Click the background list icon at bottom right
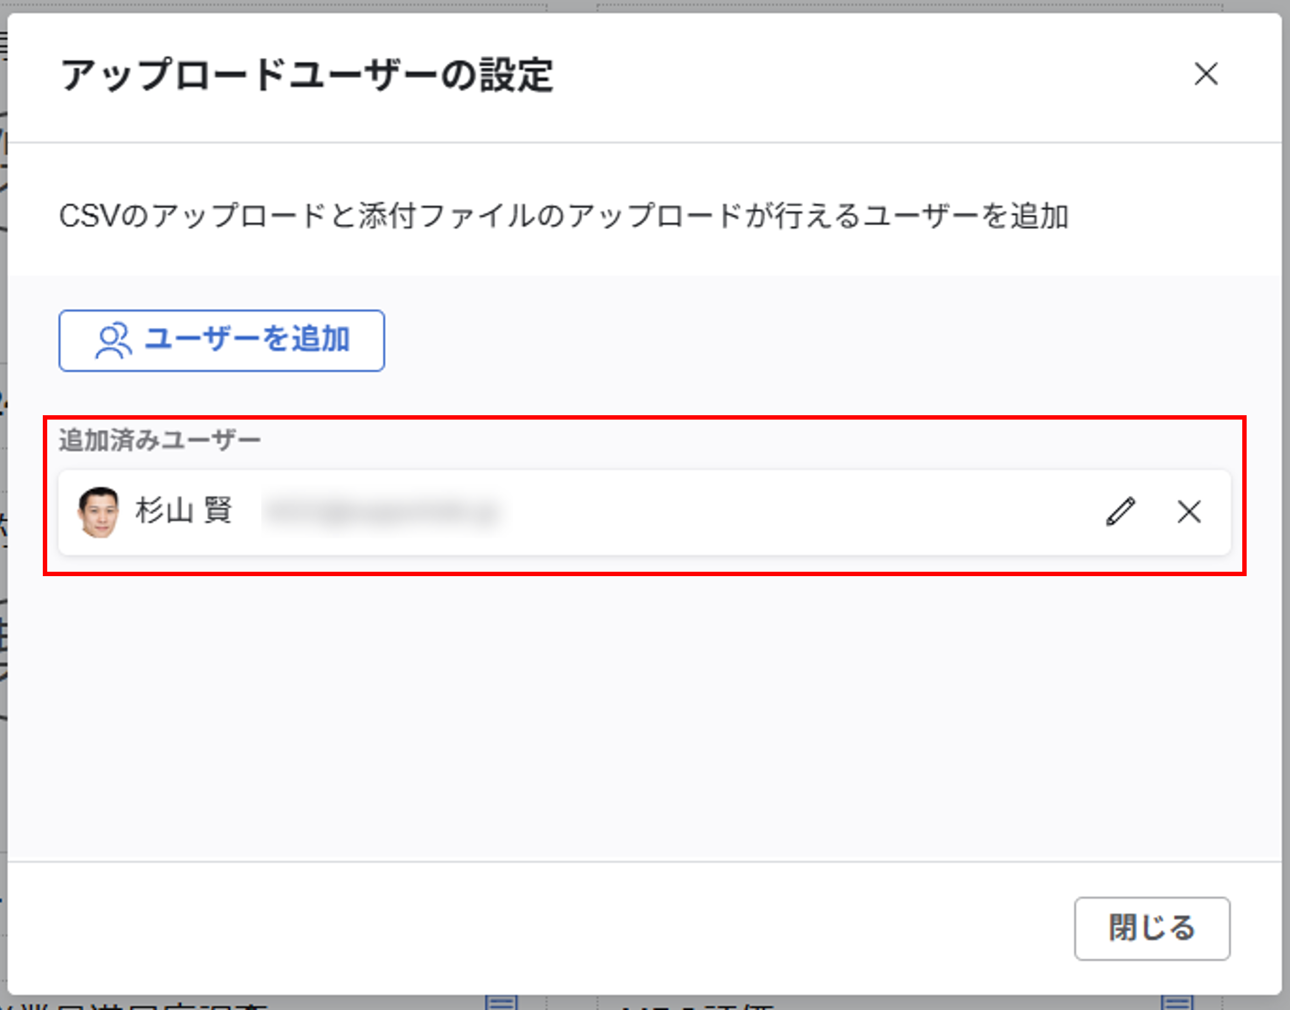1290x1010 pixels. point(1177,1003)
